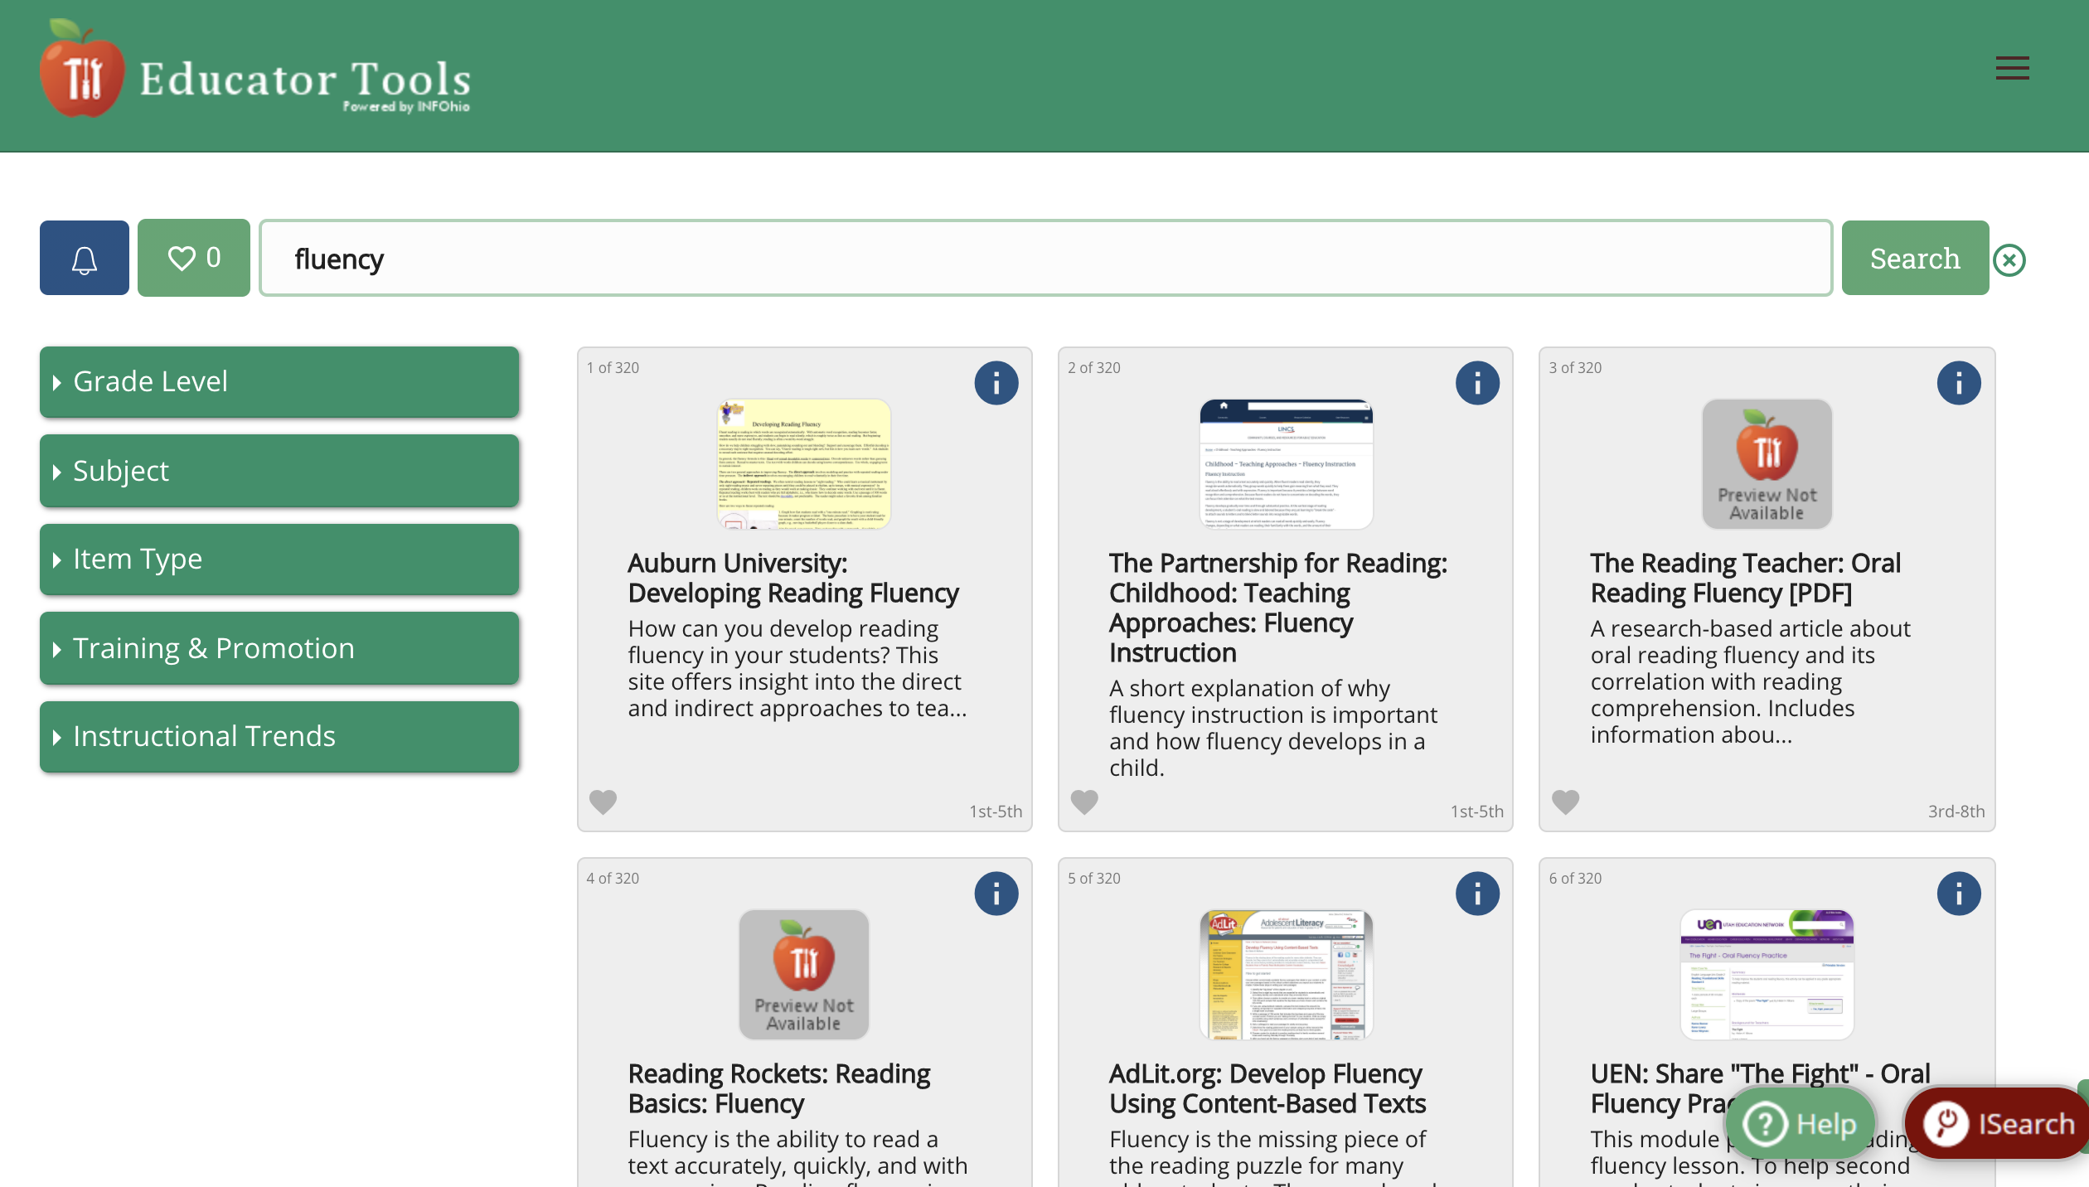Screen dimensions: 2089x1187
Task: Click 'Powered by INFOhio' tagline
Action: (406, 106)
